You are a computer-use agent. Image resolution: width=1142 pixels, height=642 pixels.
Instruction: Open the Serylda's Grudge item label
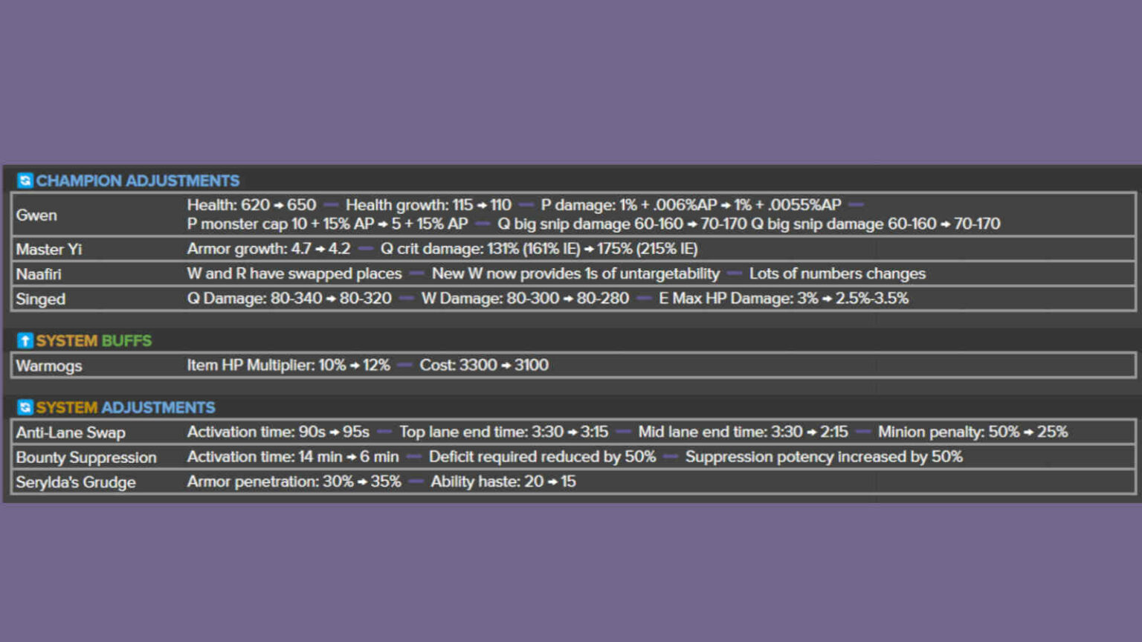coord(76,482)
